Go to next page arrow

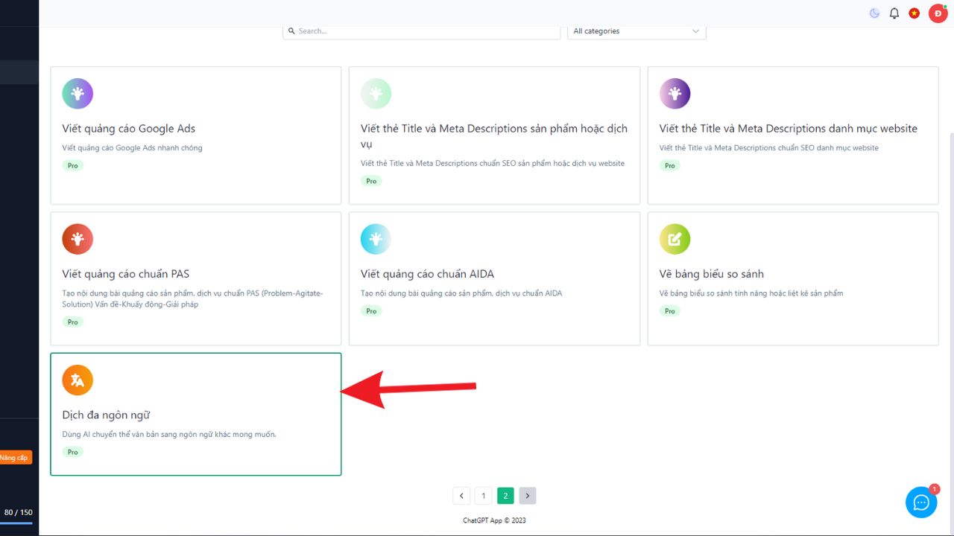pyautogui.click(x=528, y=496)
